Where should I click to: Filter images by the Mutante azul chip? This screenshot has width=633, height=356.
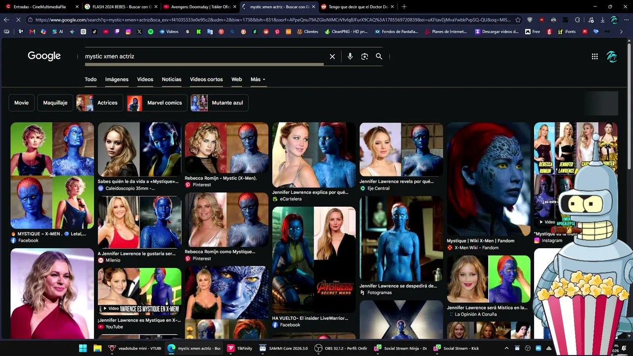point(220,103)
